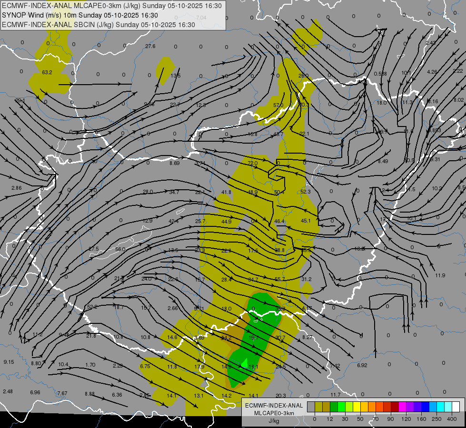
Task: Click the bright green CAPE maximum spot
Action: click(x=244, y=363)
